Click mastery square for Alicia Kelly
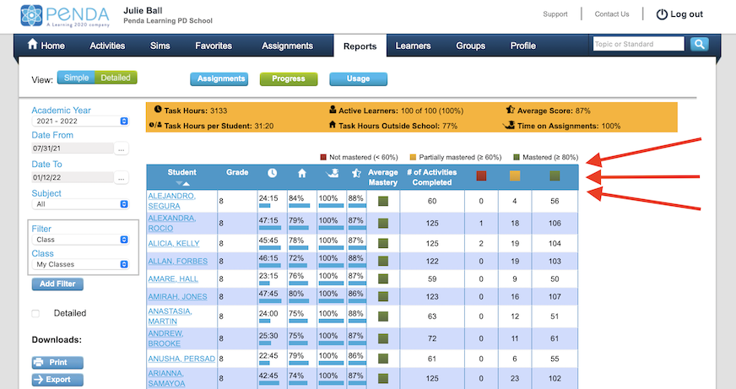Image resolution: width=736 pixels, height=389 pixels. click(383, 243)
